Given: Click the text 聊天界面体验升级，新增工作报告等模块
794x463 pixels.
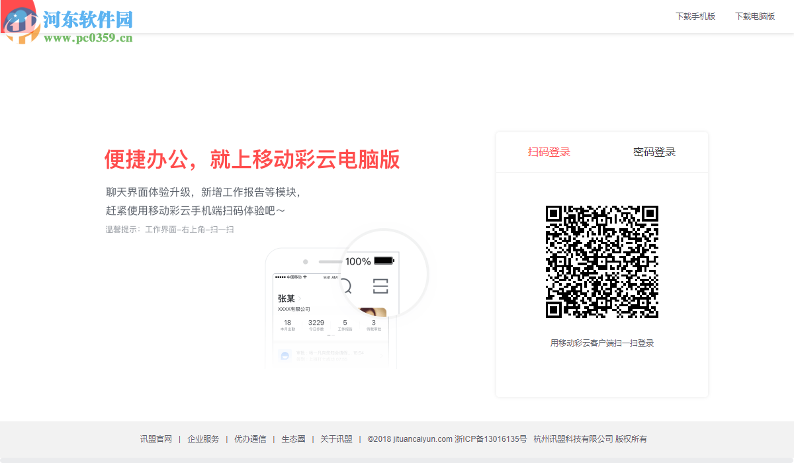Looking at the screenshot, I should tap(203, 192).
